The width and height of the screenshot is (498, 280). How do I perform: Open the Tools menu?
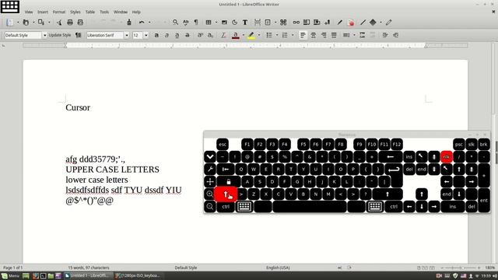(x=104, y=12)
